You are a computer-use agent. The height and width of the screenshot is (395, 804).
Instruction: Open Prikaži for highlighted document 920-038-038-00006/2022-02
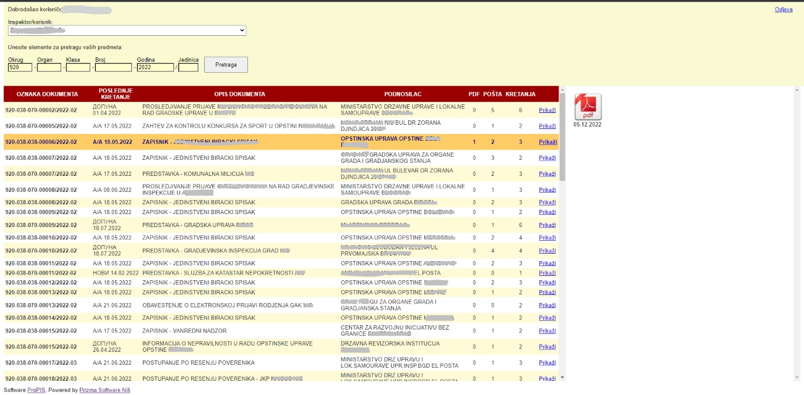click(x=547, y=142)
